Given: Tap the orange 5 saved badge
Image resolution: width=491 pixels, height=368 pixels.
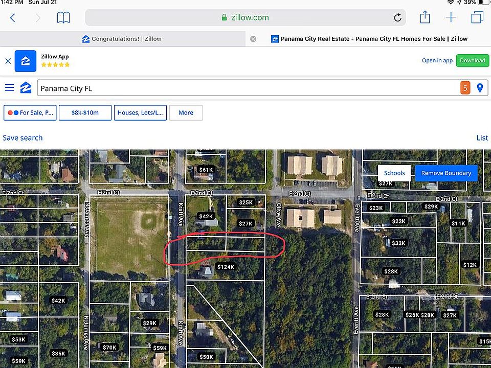Looking at the screenshot, I should (x=465, y=88).
